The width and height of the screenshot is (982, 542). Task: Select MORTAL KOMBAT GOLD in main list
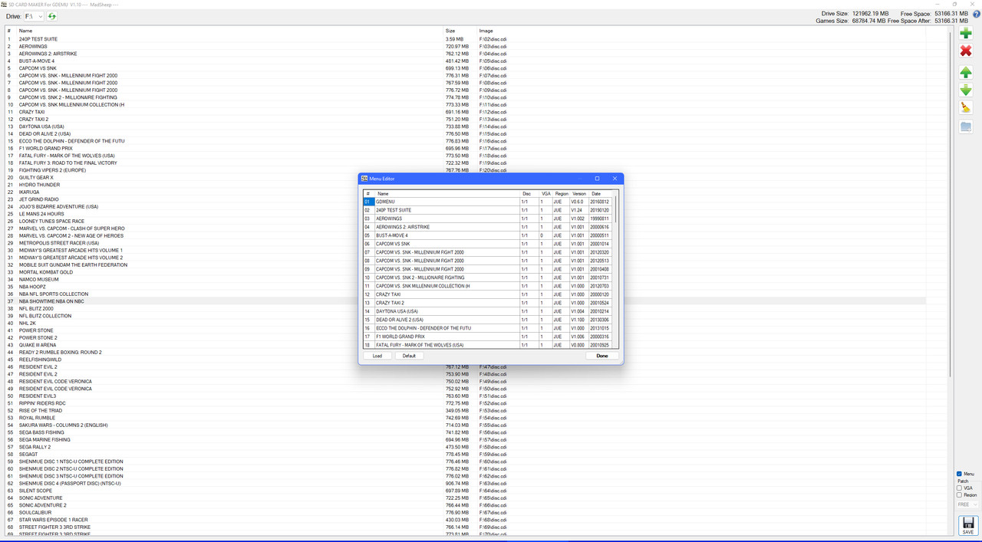(46, 272)
